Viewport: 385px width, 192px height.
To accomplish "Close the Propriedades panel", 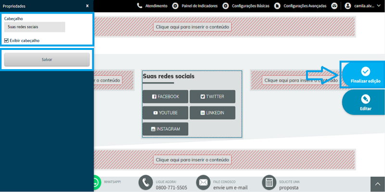I will [87, 6].
